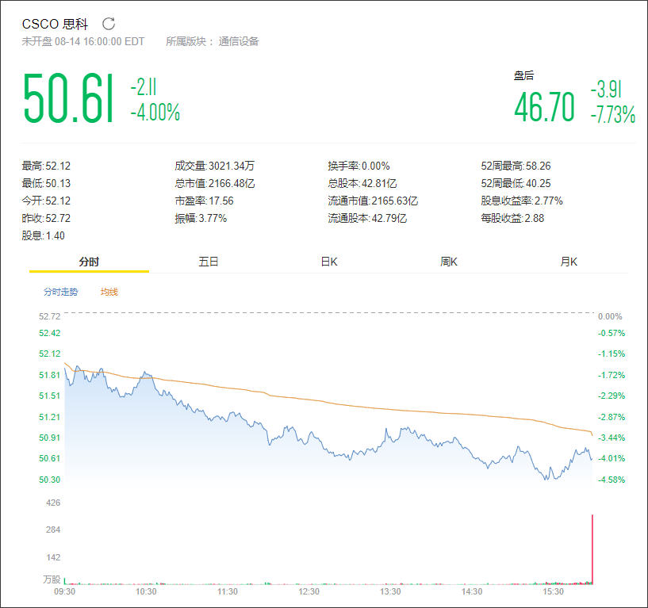Click the 成交量:3021.34万 value
Viewport: 648px width, 608px height.
215,166
